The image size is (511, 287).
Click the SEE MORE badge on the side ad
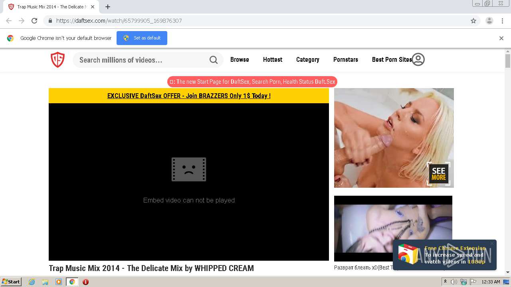[x=438, y=173]
